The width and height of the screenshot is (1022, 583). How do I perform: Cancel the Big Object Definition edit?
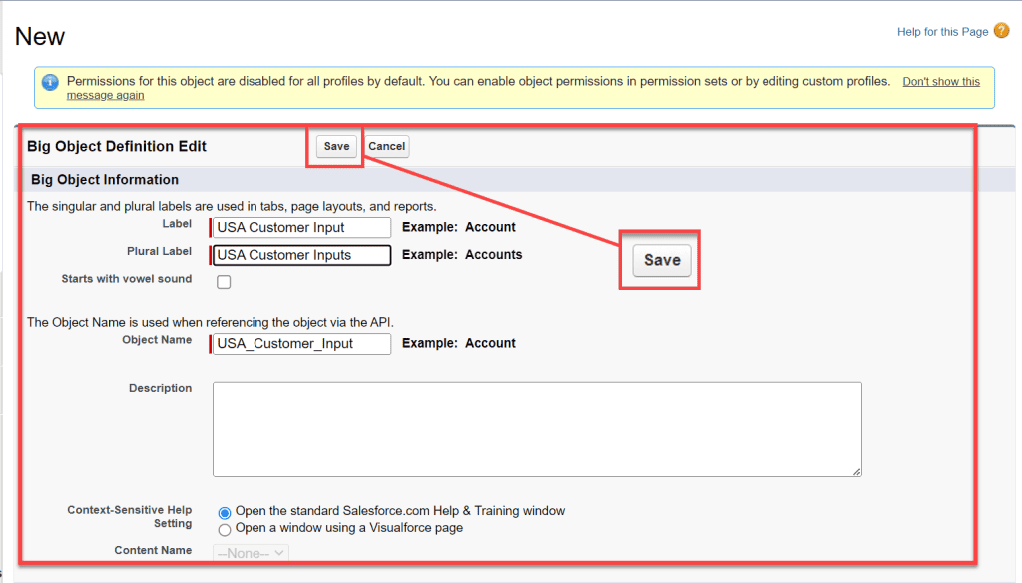click(386, 146)
